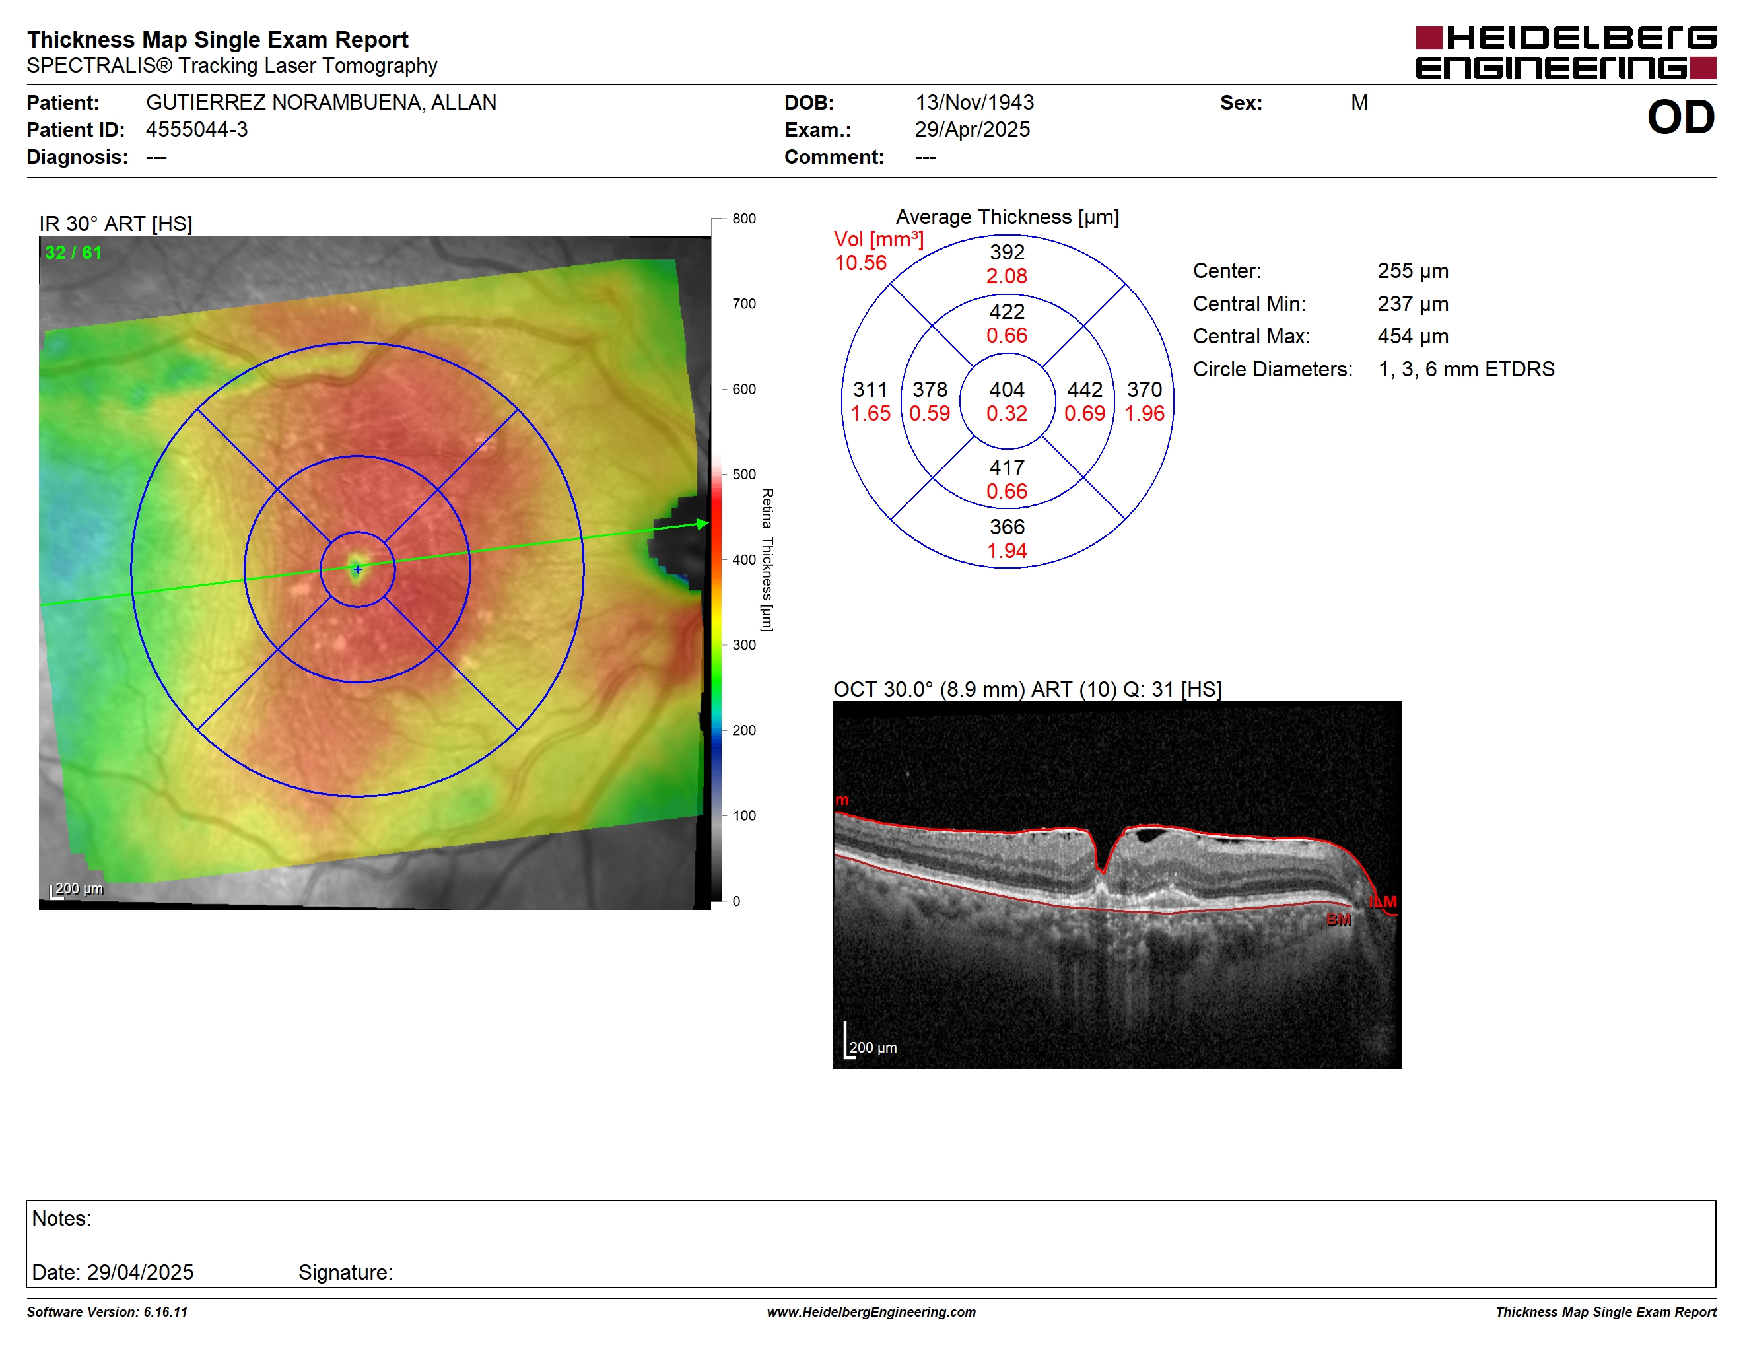
Task: Click the Sex value M
Action: (x=1359, y=102)
